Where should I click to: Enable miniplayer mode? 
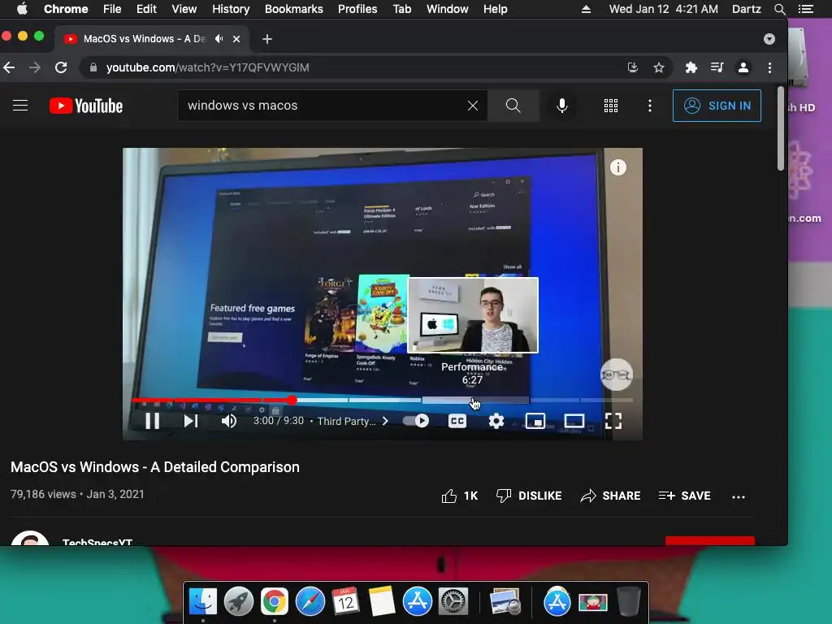tap(535, 421)
